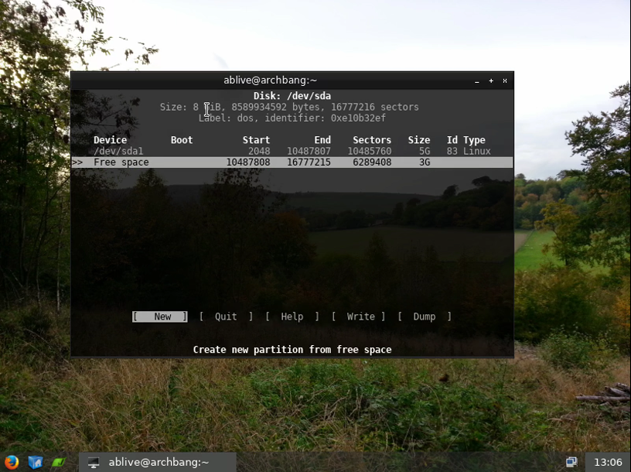Select the New menu option
Screen dimensions: 631x472
tap(160, 316)
